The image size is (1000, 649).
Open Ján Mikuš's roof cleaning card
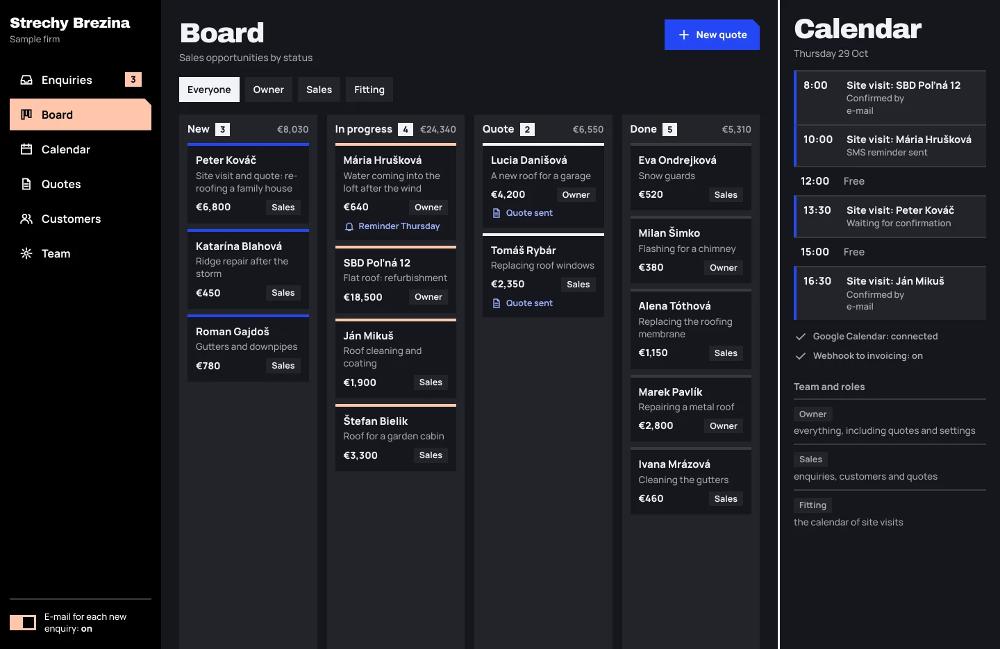point(396,359)
